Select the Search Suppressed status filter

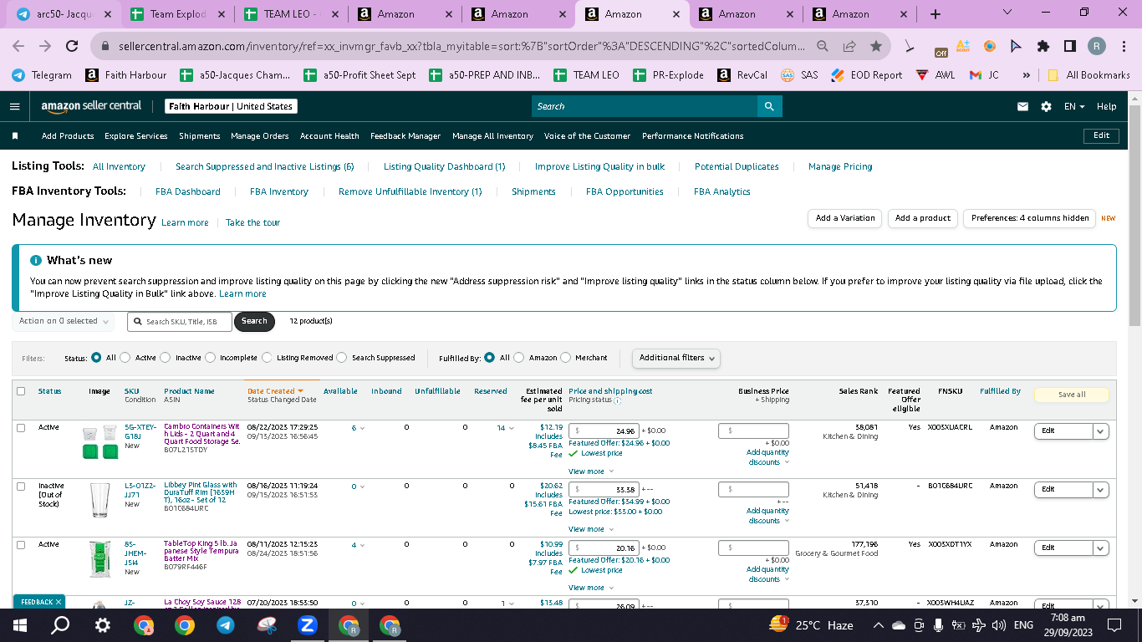pos(342,358)
